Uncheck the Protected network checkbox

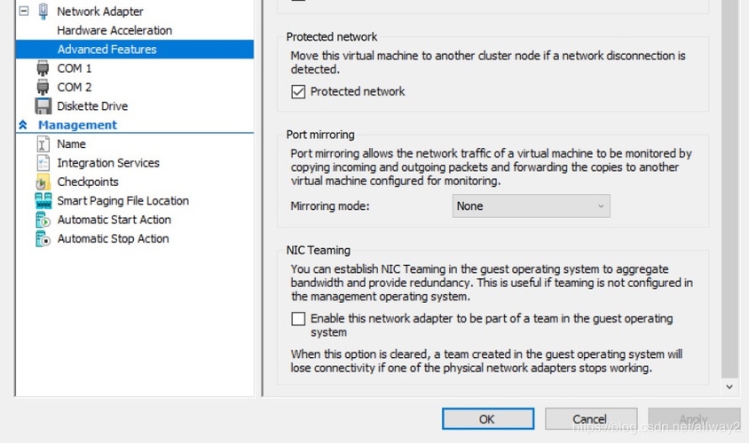click(x=298, y=91)
